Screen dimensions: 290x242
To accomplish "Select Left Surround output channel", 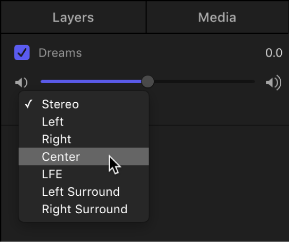I will pyautogui.click(x=84, y=192).
